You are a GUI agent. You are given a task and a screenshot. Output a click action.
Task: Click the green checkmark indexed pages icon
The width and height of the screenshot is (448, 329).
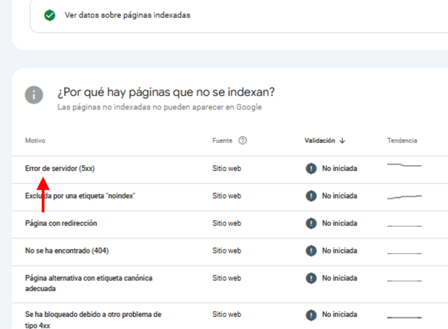click(50, 16)
